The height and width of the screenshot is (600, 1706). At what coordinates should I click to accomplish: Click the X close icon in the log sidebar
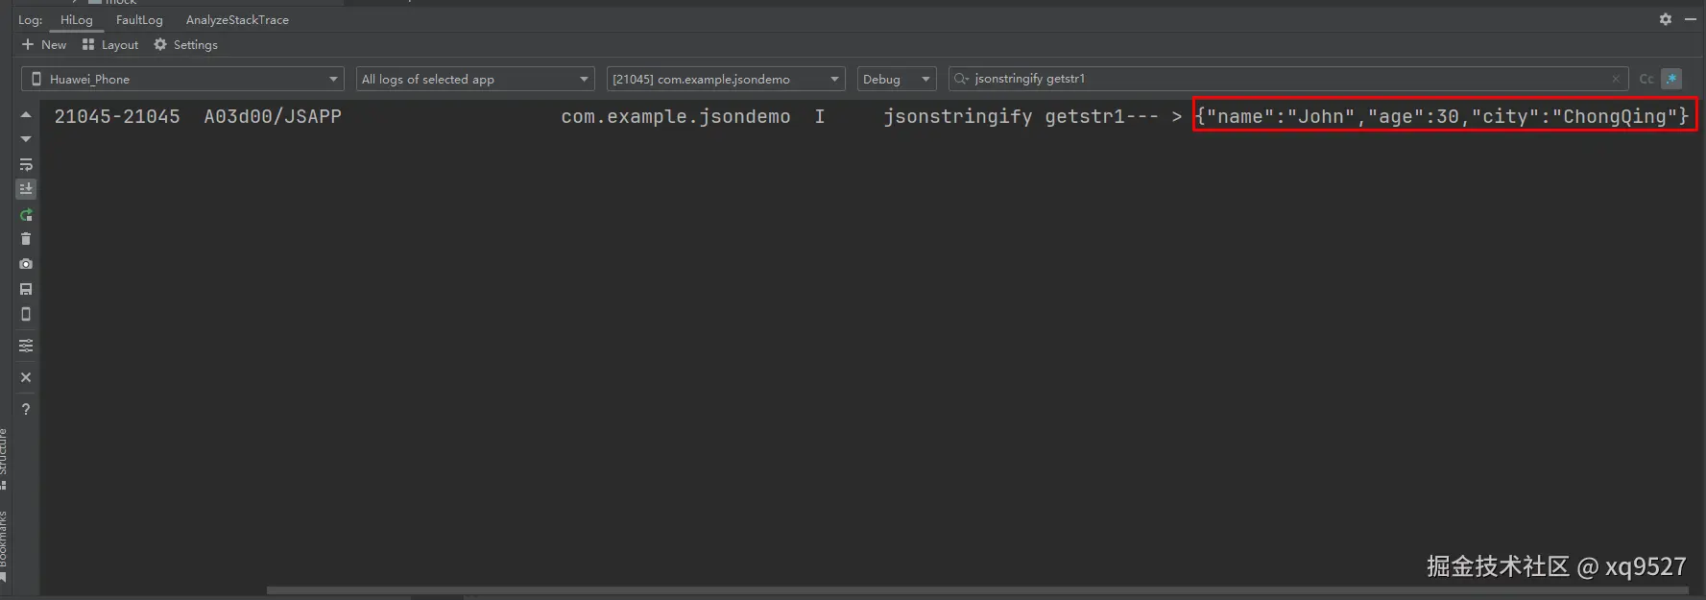point(26,377)
